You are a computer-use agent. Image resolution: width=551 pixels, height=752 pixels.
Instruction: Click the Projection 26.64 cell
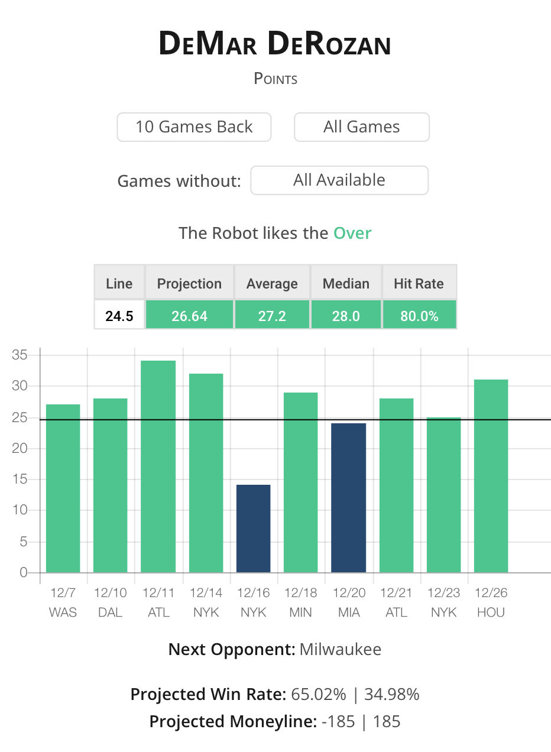tap(190, 315)
